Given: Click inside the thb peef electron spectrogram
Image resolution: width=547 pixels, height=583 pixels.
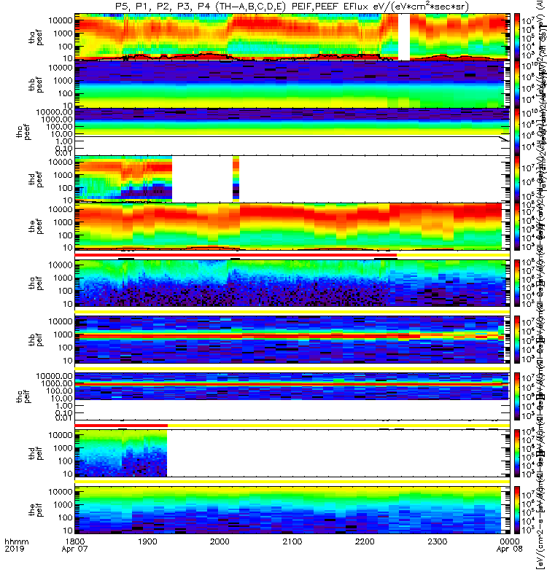Looking at the screenshot, I should pos(290,84).
